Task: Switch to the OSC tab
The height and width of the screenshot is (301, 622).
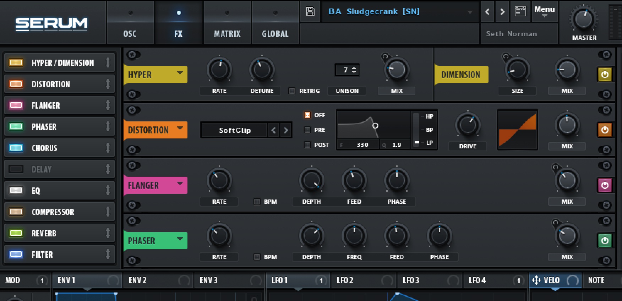Action: (130, 23)
